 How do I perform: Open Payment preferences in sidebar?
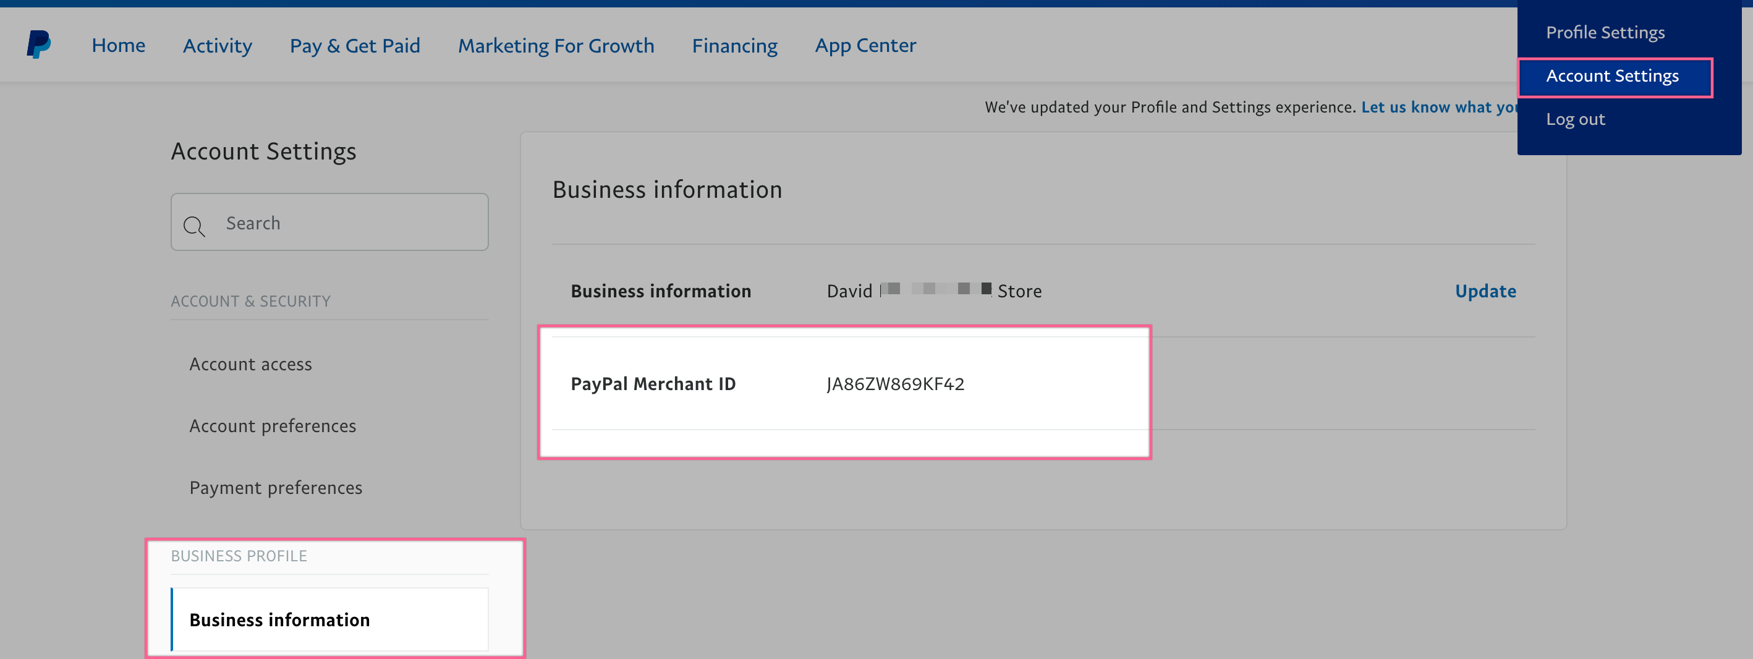276,488
